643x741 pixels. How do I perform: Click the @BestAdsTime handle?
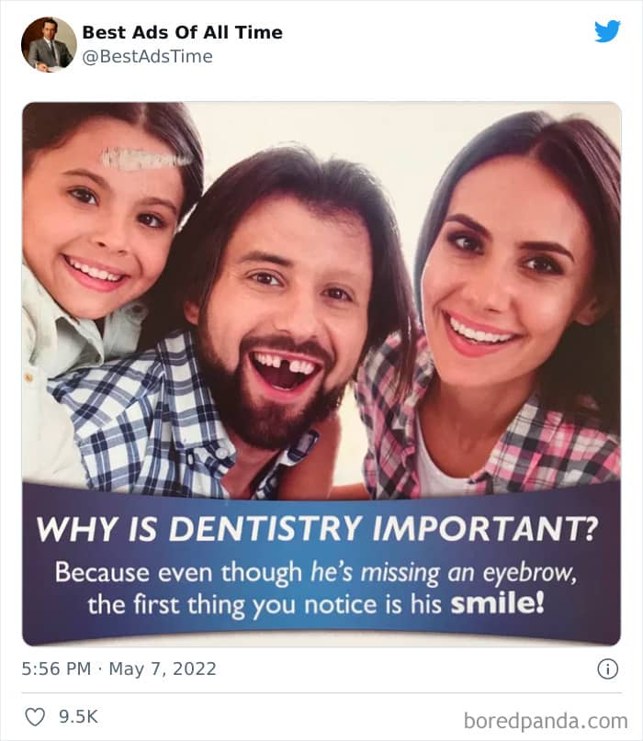tap(147, 56)
